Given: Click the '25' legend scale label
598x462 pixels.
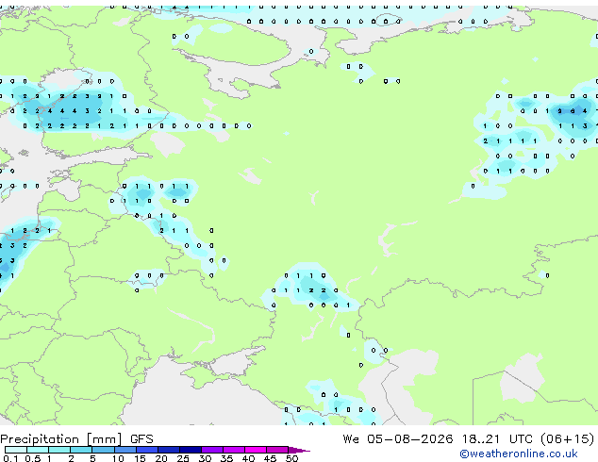Looking at the screenshot, I should point(183,458).
